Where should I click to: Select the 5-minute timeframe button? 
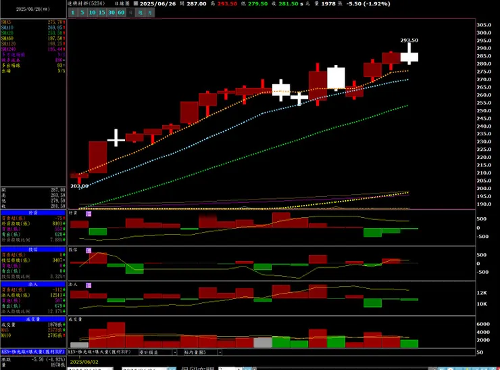pyautogui.click(x=82, y=12)
